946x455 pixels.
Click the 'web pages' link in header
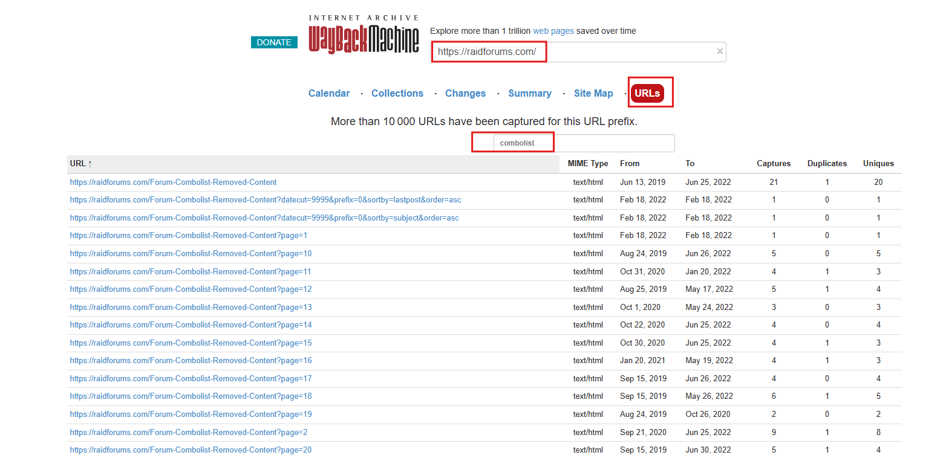coord(553,31)
